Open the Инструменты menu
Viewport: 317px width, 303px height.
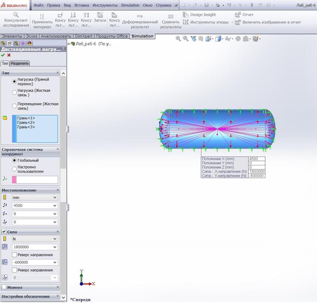[x=105, y=6]
